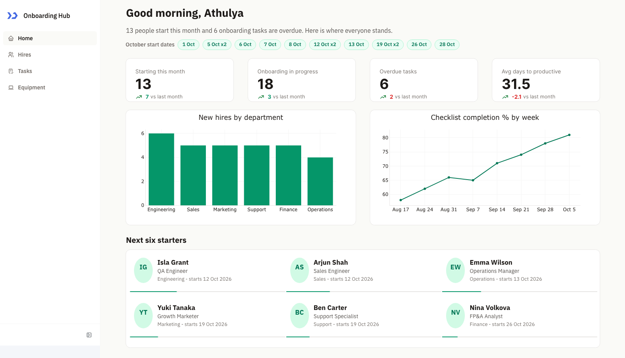Select the 19 Oct x2 date chip

(388, 45)
